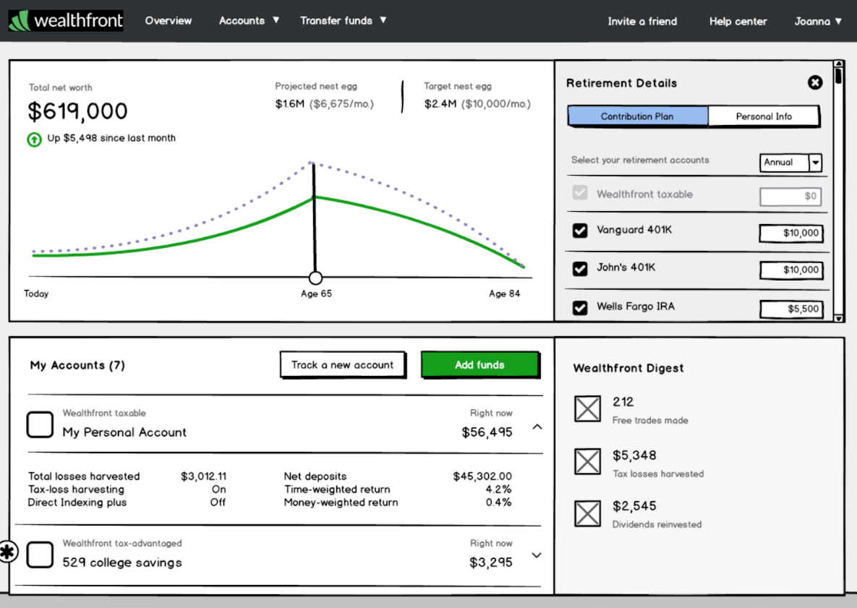
Task: Click Track a new account button
Action: coord(343,364)
